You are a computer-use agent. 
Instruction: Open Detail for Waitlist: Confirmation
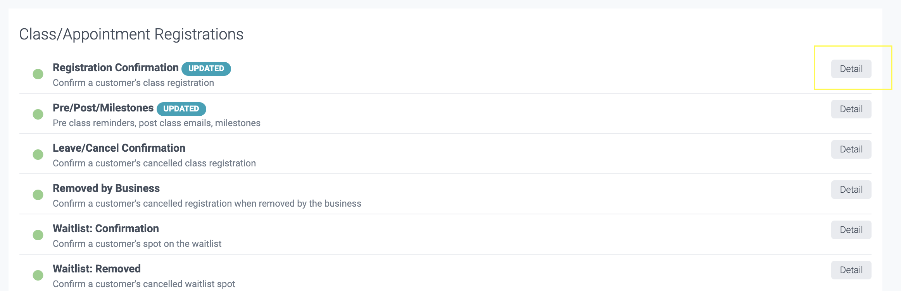[851, 230]
